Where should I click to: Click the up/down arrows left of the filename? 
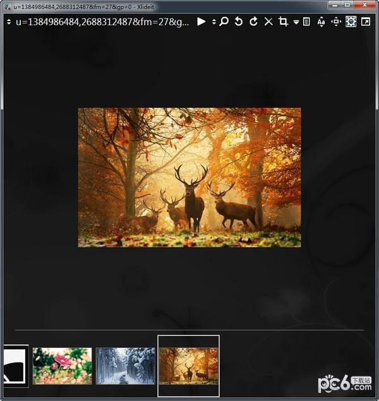coord(8,21)
